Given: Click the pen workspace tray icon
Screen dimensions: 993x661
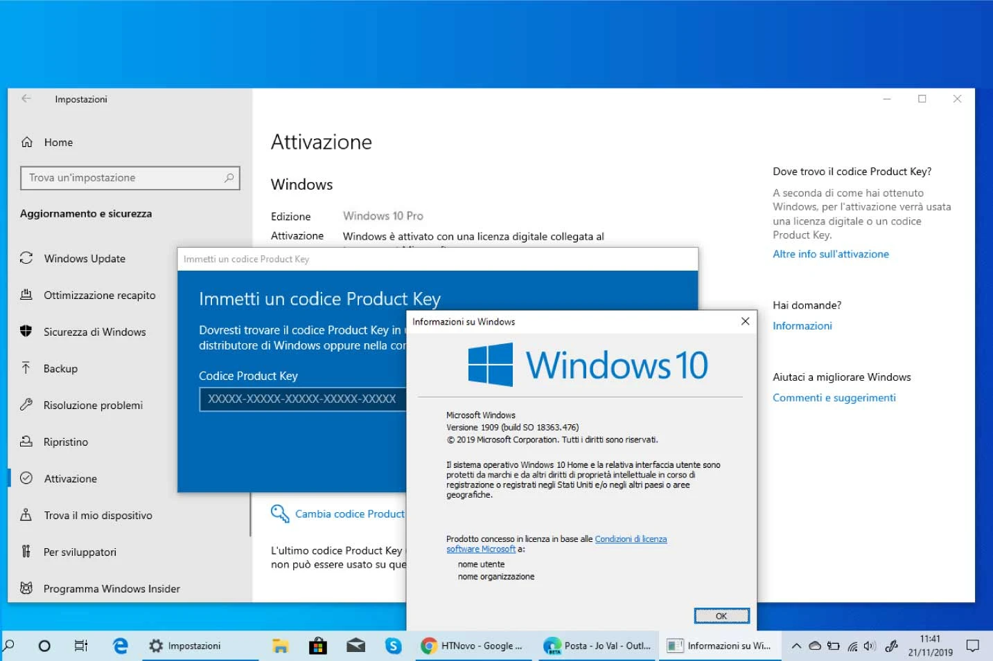Looking at the screenshot, I should [x=892, y=646].
